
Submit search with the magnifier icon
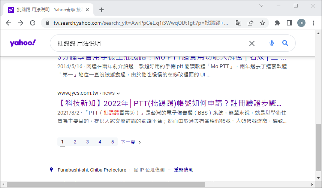click(x=285, y=43)
